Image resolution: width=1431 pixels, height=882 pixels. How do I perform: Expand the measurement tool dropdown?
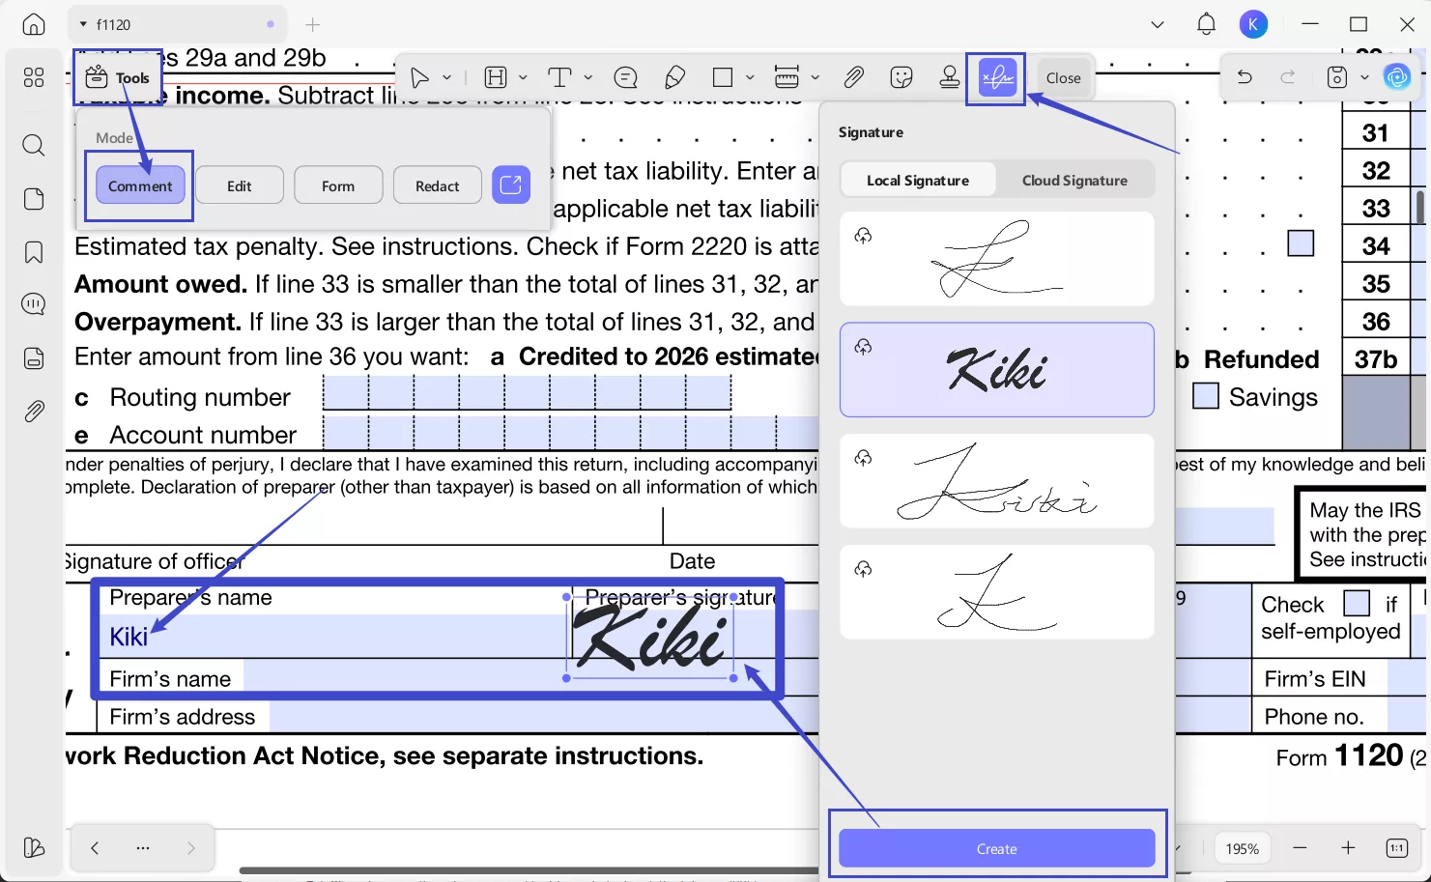coord(815,77)
